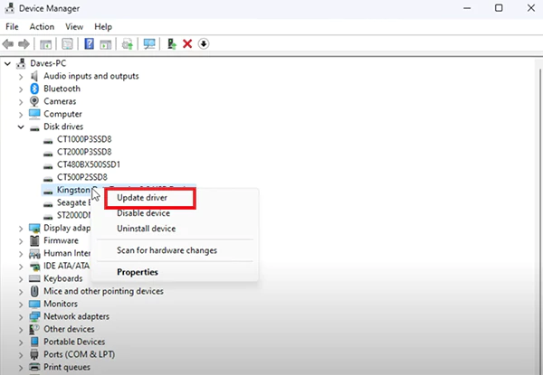Open the blue Help question-mark toolbar icon
Screen dimensions: 543x375
point(89,44)
